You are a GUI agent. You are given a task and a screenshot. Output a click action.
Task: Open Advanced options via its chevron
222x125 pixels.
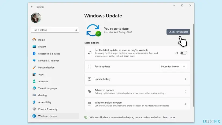[186, 91]
